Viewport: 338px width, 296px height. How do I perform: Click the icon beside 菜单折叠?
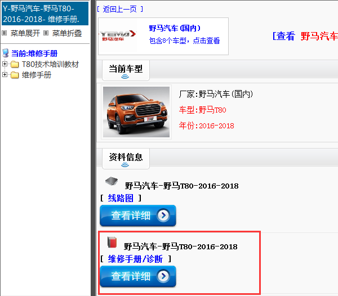tap(46, 33)
